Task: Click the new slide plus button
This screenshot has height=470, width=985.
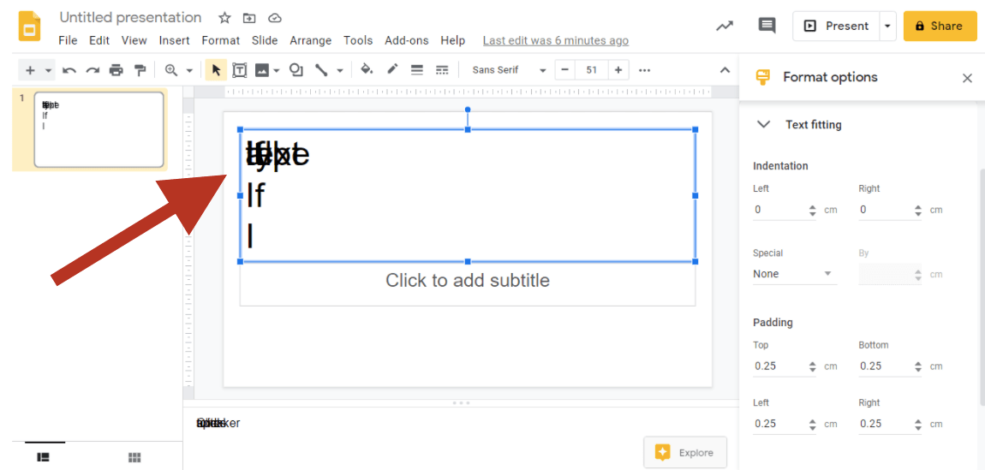Action: (29, 70)
